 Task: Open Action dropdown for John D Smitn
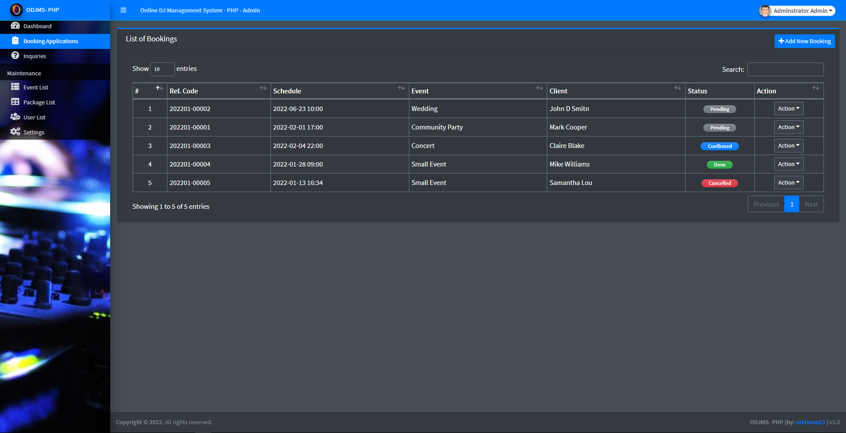789,109
